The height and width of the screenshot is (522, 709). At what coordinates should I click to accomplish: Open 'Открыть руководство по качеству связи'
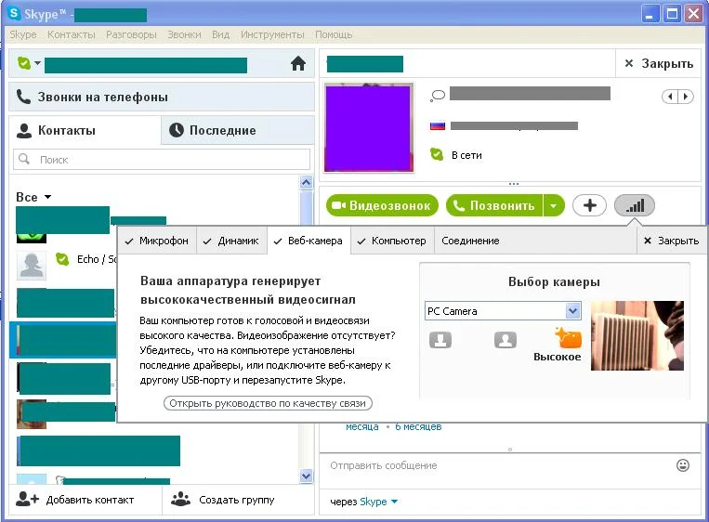268,403
